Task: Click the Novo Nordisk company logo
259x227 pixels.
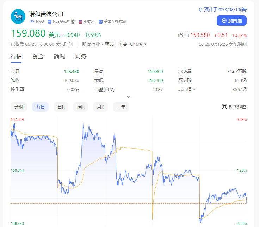Action: (x=18, y=17)
